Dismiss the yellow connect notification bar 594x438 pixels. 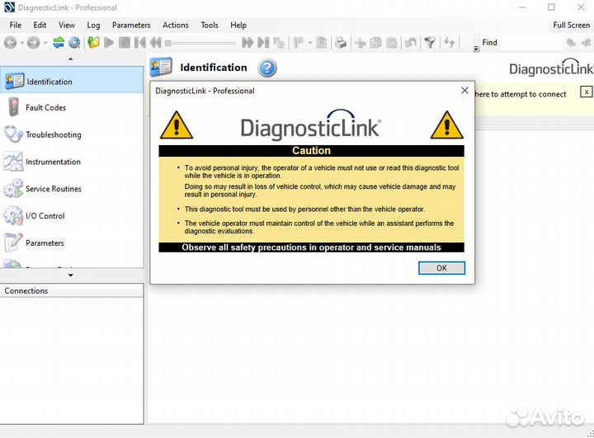pyautogui.click(x=586, y=92)
